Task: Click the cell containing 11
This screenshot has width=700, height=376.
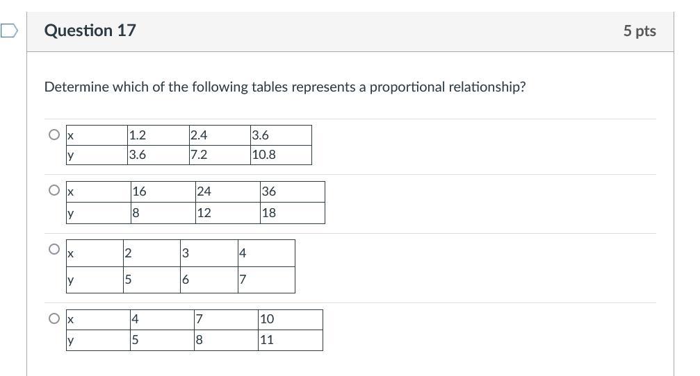Action: point(290,340)
